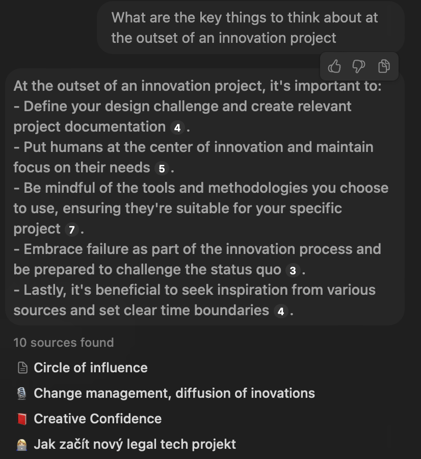Click the microphone icon beside Change management
Viewport: 421px width, 459px height.
click(x=22, y=393)
